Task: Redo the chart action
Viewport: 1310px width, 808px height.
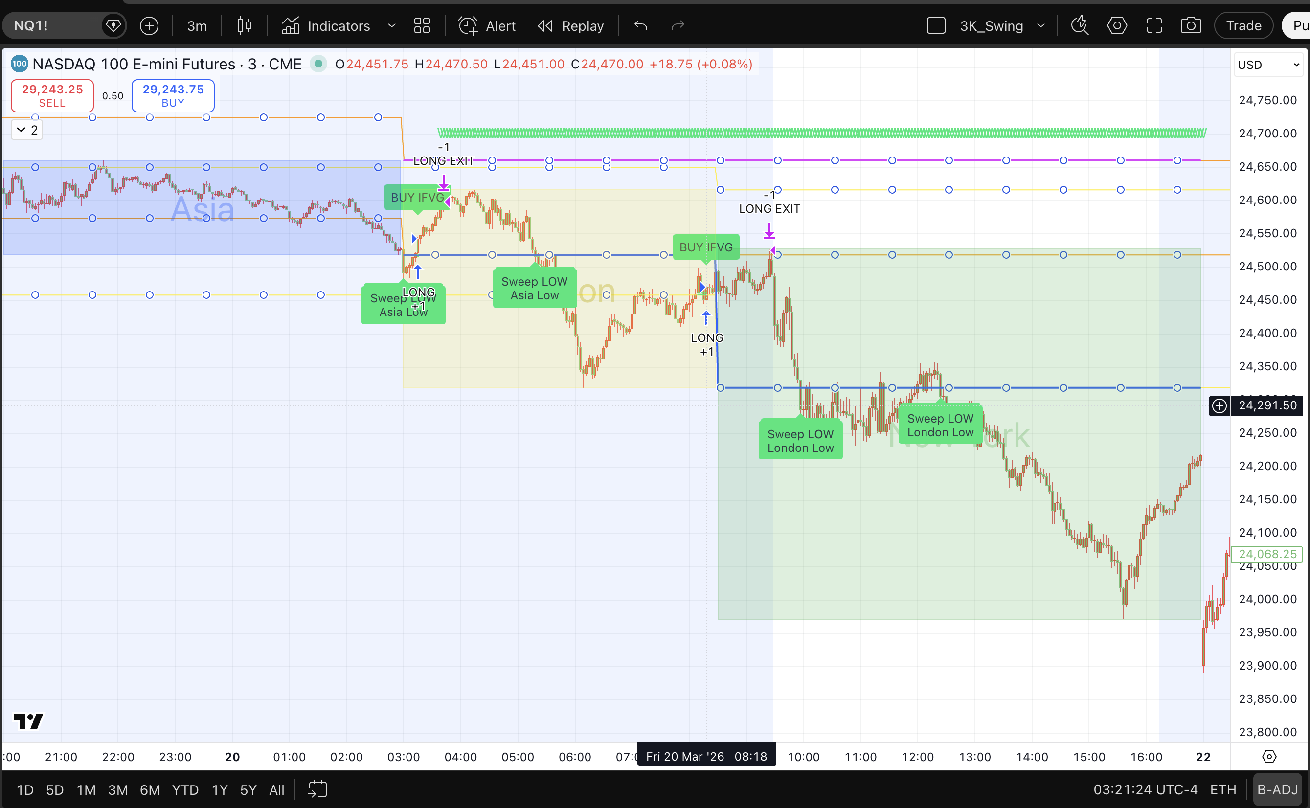Action: pos(678,25)
